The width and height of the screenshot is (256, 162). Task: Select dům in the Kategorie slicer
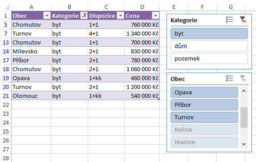point(209,46)
